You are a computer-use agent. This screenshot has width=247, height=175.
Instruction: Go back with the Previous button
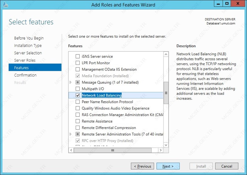tap(142, 166)
